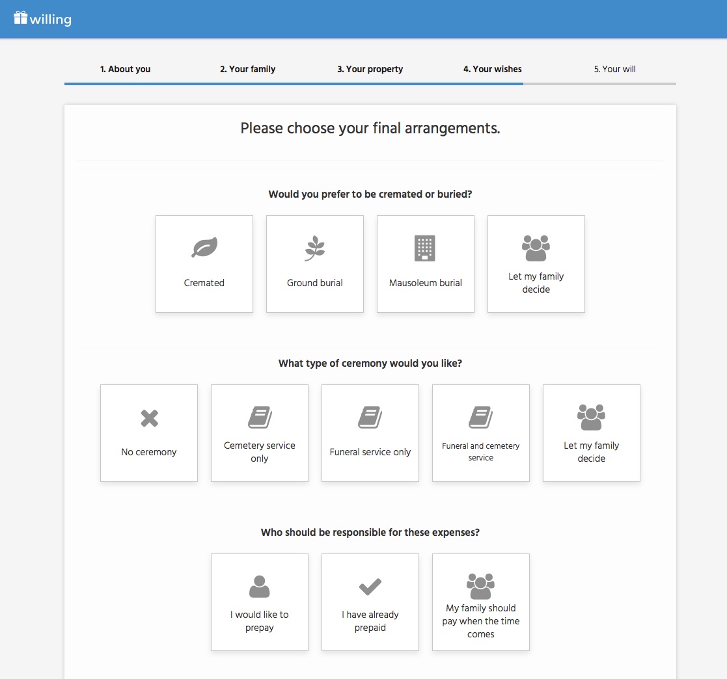The width and height of the screenshot is (727, 679).
Task: Choose the Ground burial plant icon
Action: coord(315,248)
